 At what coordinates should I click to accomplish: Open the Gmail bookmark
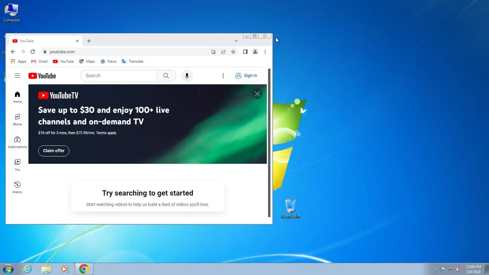pyautogui.click(x=40, y=61)
